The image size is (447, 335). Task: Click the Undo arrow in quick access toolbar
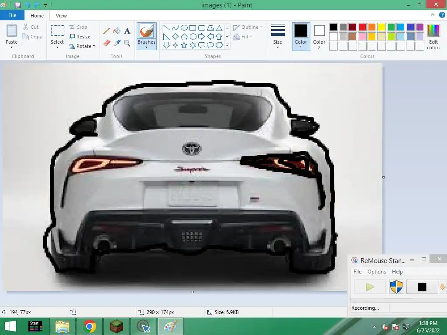pos(28,5)
